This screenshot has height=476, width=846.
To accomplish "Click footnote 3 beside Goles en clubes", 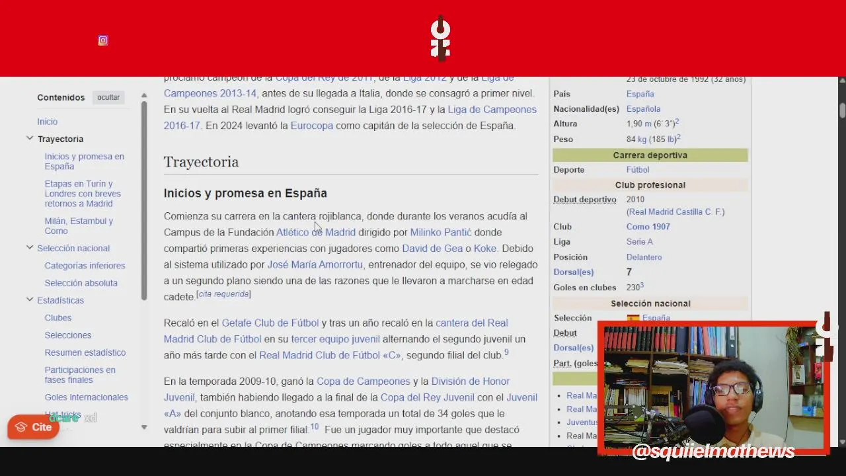I will click(642, 285).
